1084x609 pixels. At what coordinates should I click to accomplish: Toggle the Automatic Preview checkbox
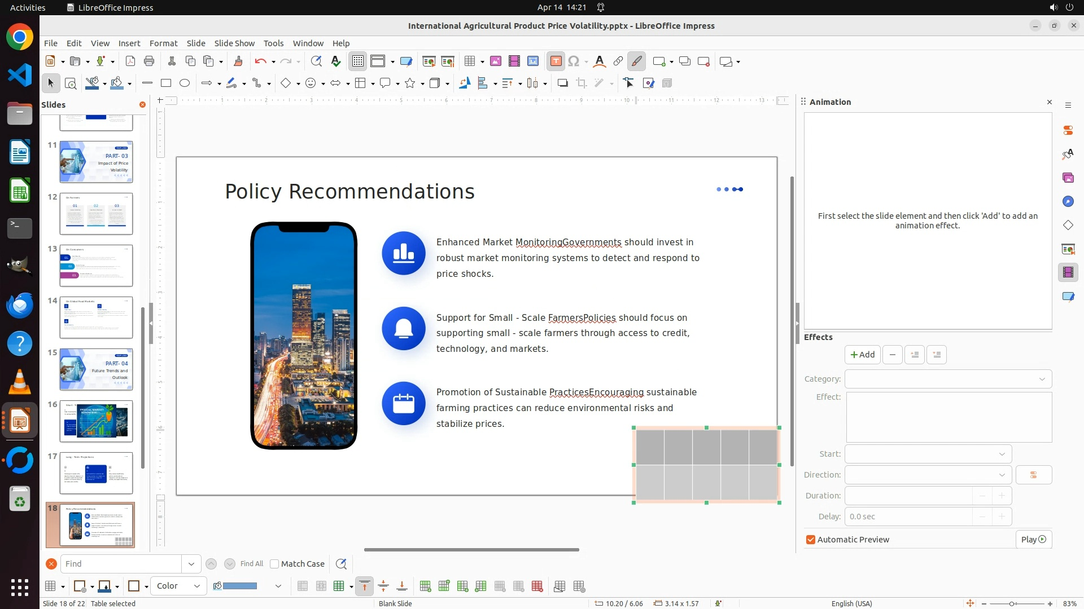pos(811,540)
